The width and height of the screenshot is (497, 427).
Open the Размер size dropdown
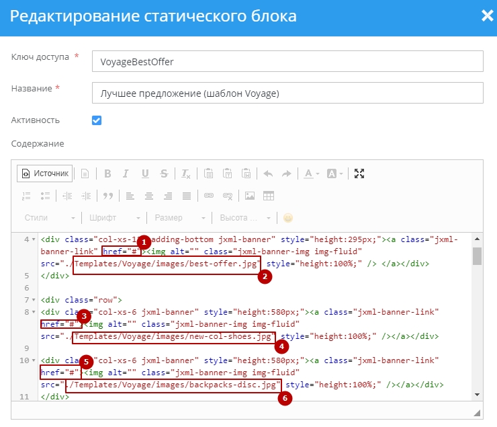[x=179, y=218]
